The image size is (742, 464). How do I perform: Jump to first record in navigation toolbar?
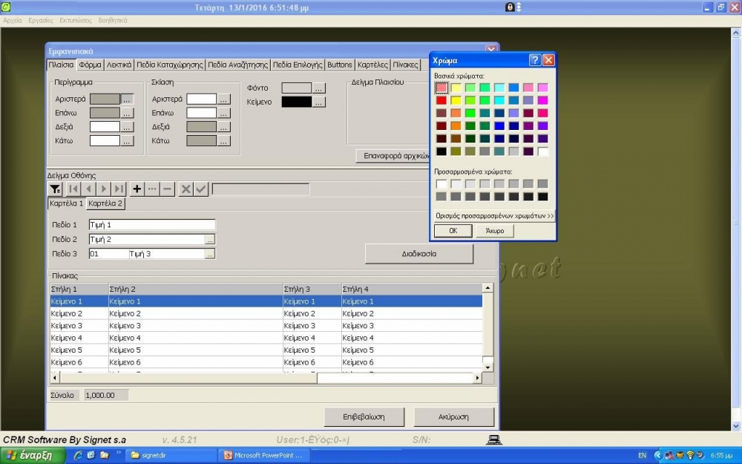coord(73,189)
